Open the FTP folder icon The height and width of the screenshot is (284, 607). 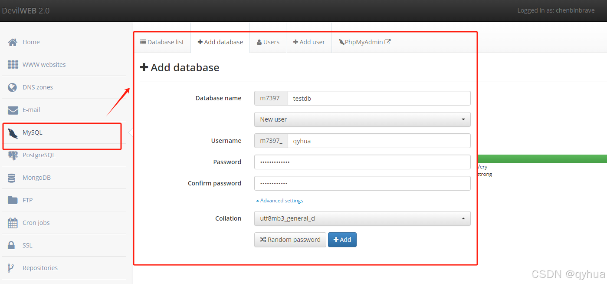(13, 200)
